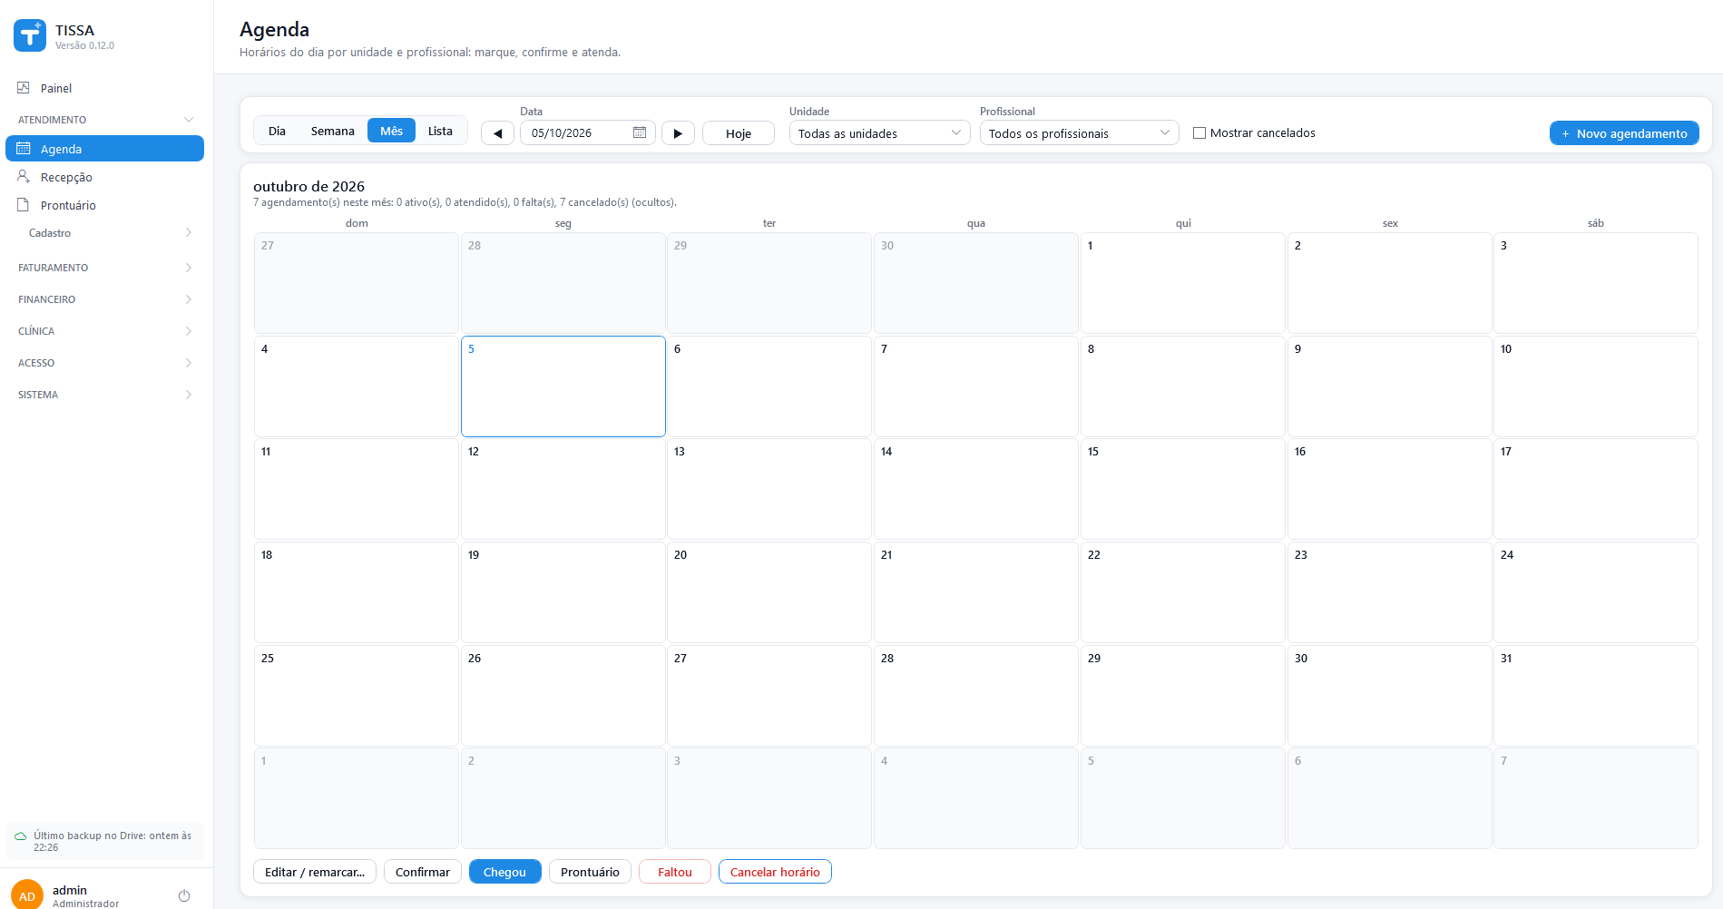Image resolution: width=1723 pixels, height=909 pixels.
Task: Open the Profissional dropdown
Action: pos(1079,133)
